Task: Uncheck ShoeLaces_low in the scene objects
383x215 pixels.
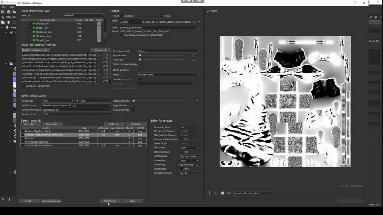Action: click(31, 32)
